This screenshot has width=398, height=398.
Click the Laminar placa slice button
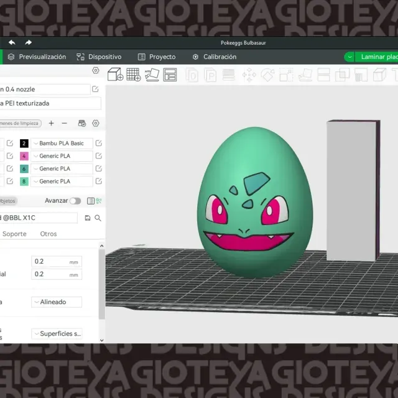point(377,57)
